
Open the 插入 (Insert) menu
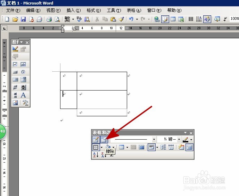click(73, 10)
